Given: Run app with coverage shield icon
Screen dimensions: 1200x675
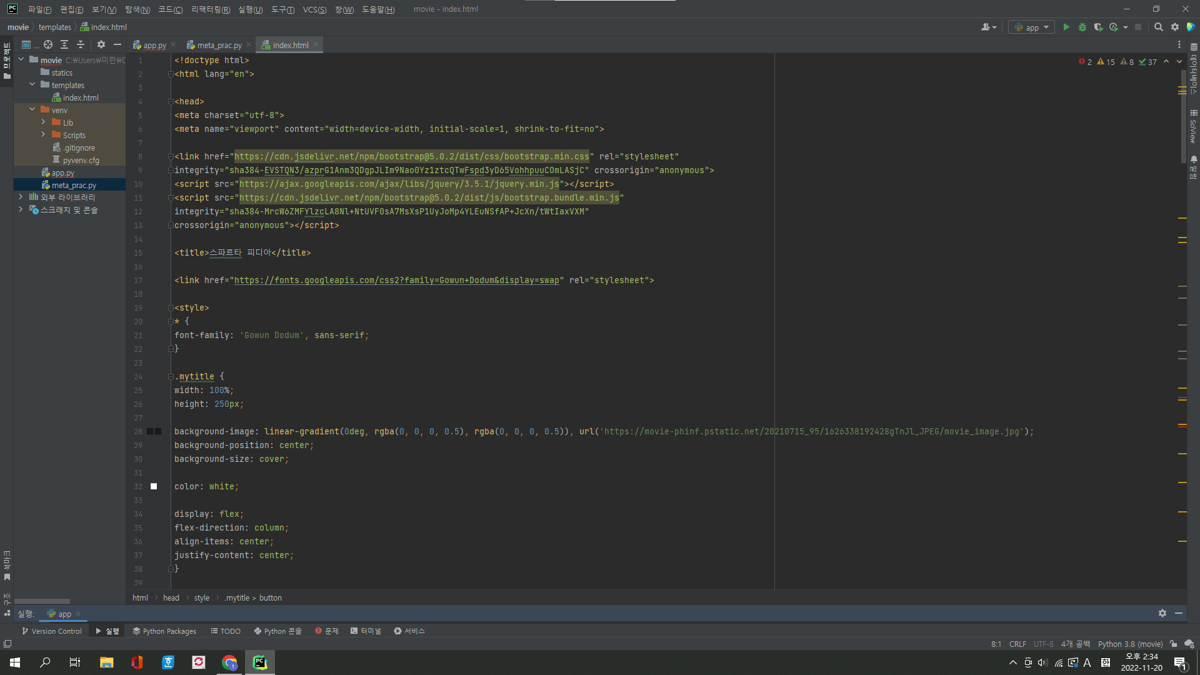Looking at the screenshot, I should point(1098,27).
